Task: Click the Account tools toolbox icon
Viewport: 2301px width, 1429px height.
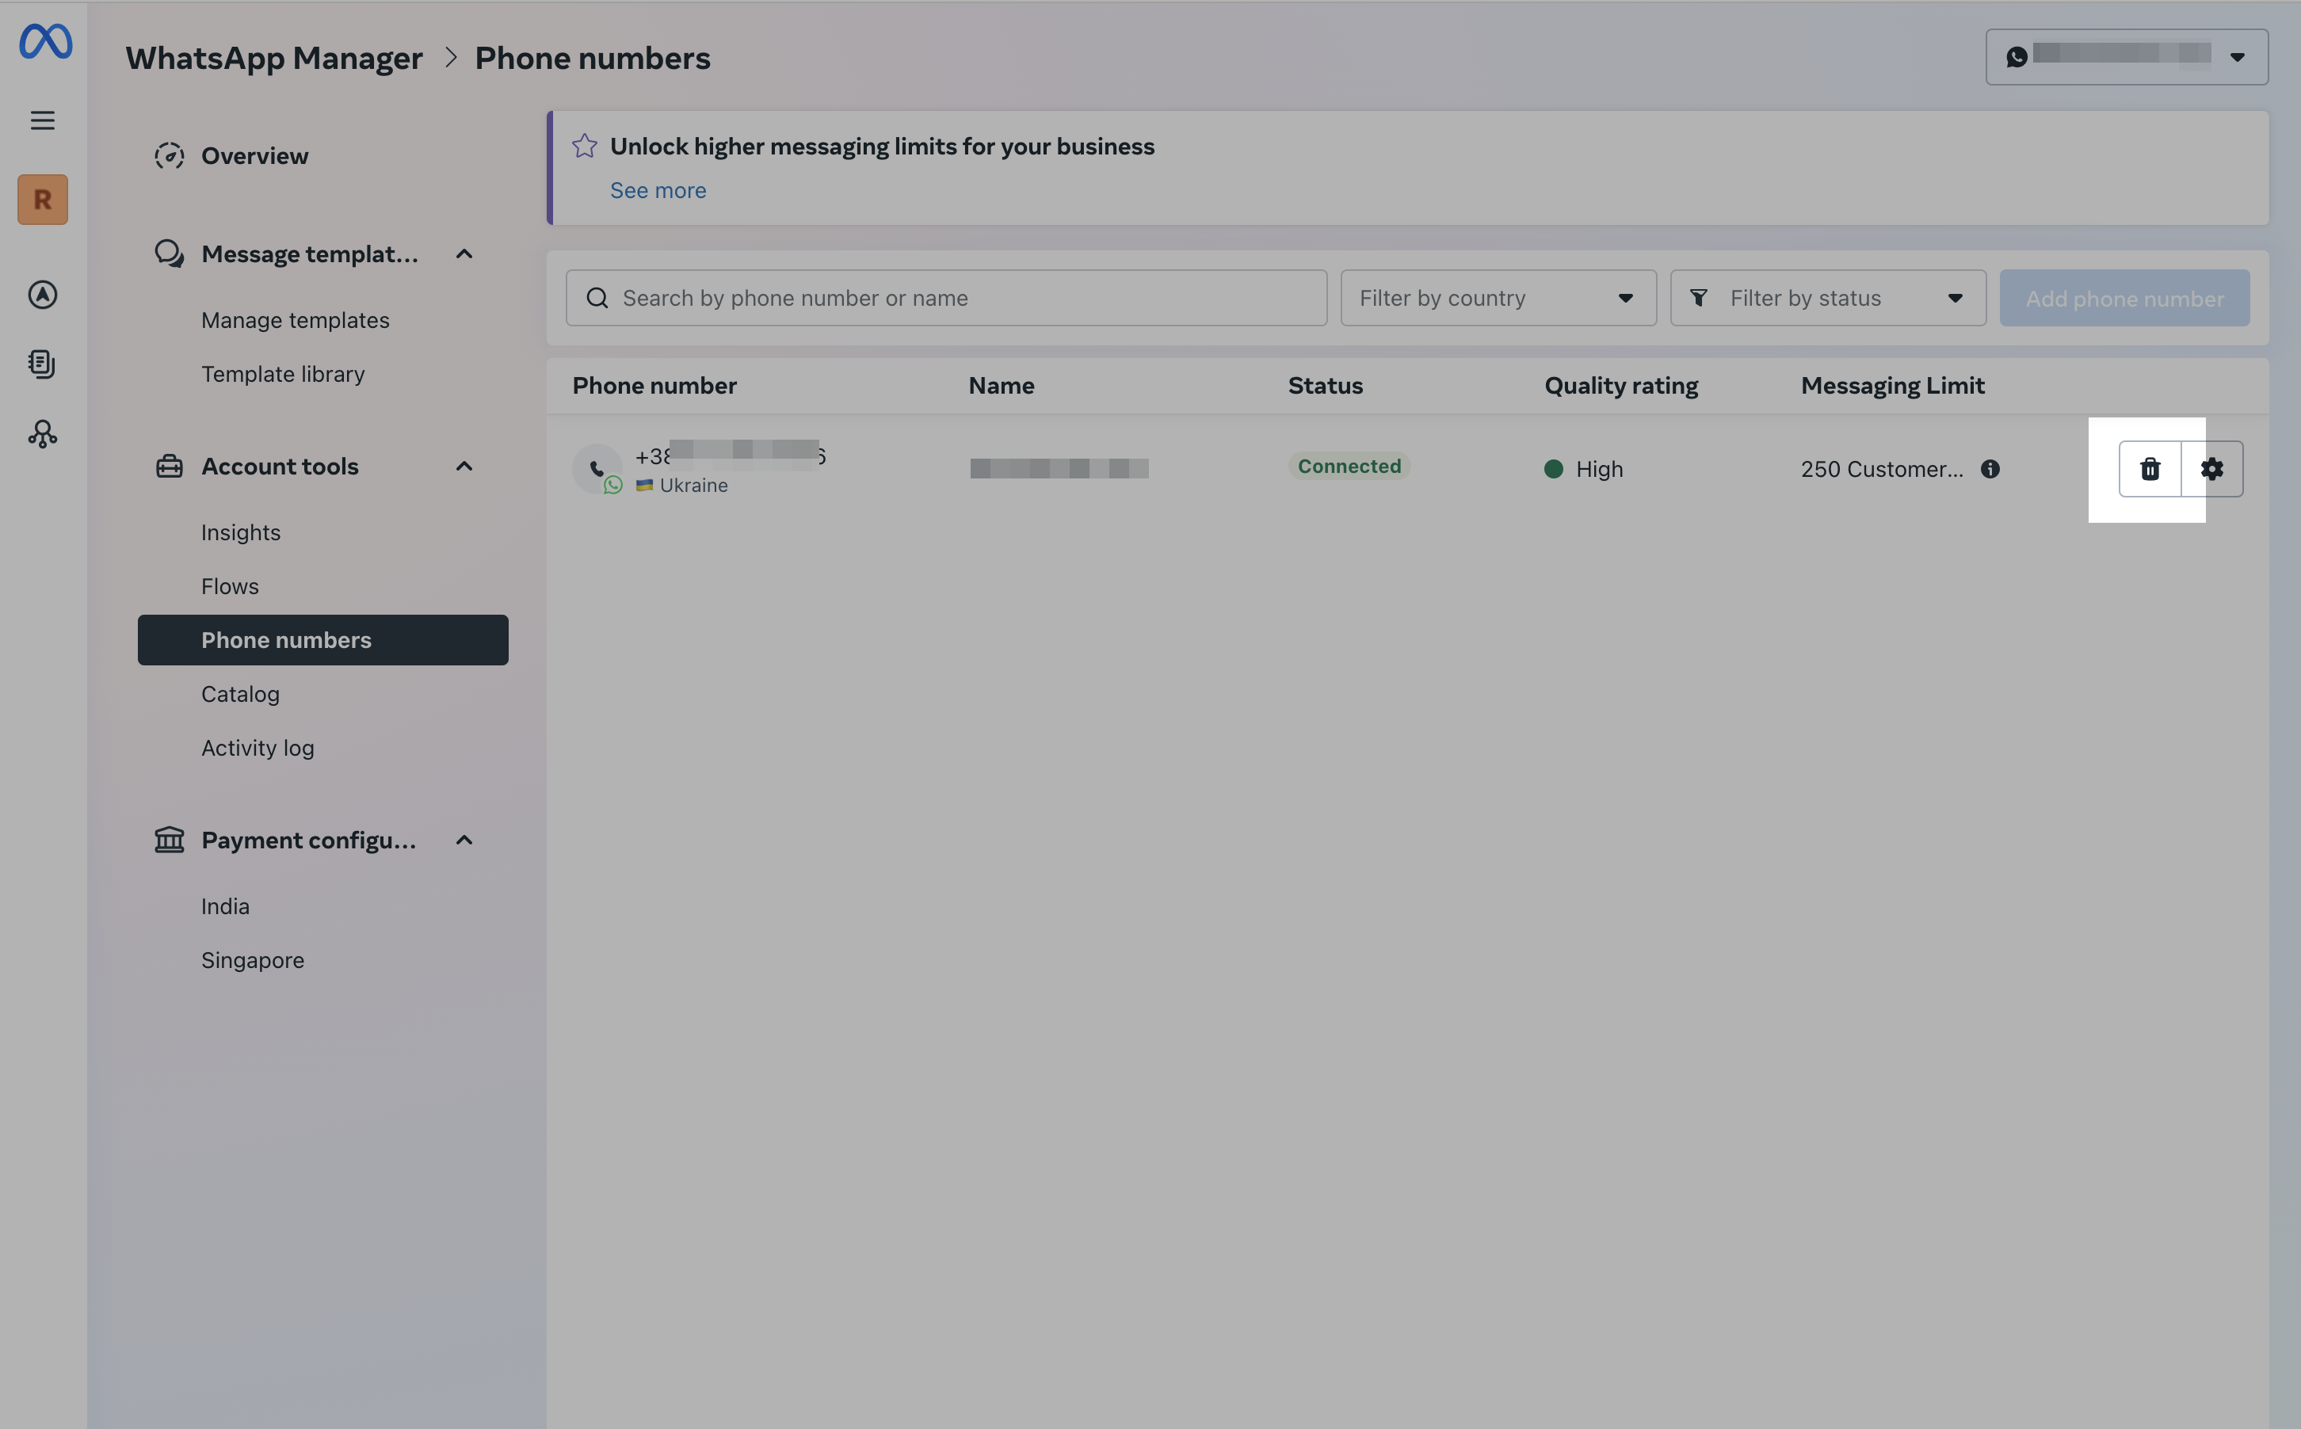Action: pyautogui.click(x=170, y=466)
